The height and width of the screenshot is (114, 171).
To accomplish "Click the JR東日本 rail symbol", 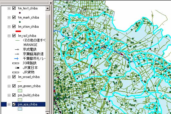I will (17, 68).
